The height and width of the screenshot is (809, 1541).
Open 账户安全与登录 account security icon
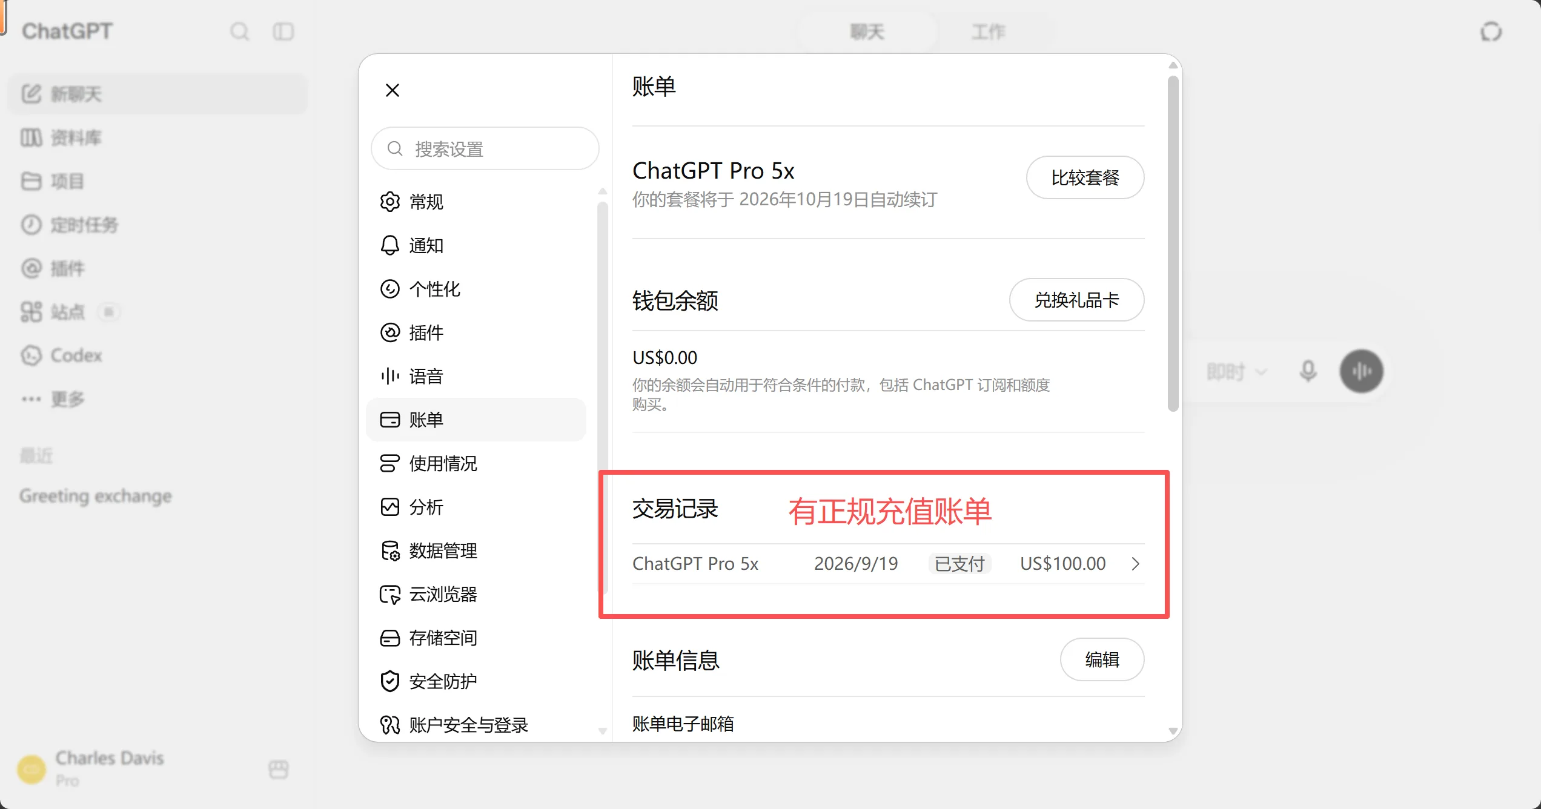[390, 725]
